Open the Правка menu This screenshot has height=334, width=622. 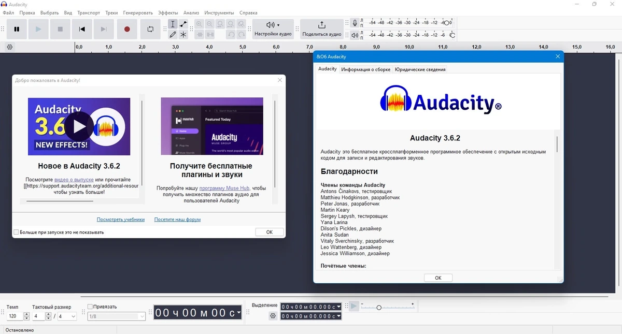pyautogui.click(x=27, y=12)
